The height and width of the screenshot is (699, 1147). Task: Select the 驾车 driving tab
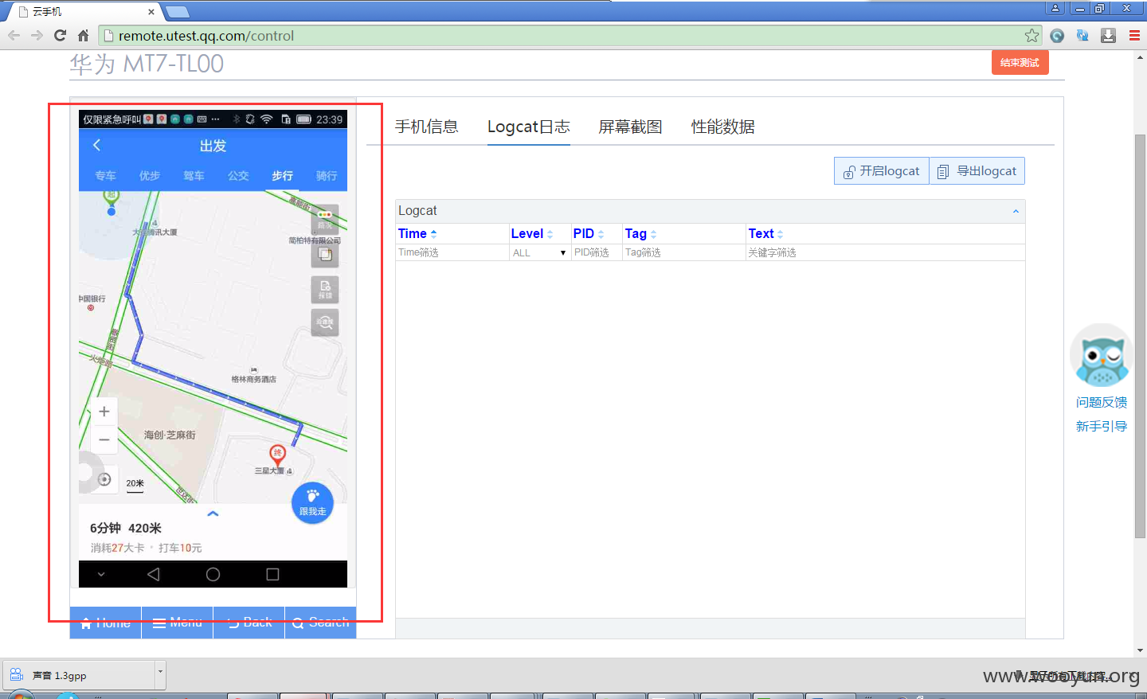pos(194,176)
